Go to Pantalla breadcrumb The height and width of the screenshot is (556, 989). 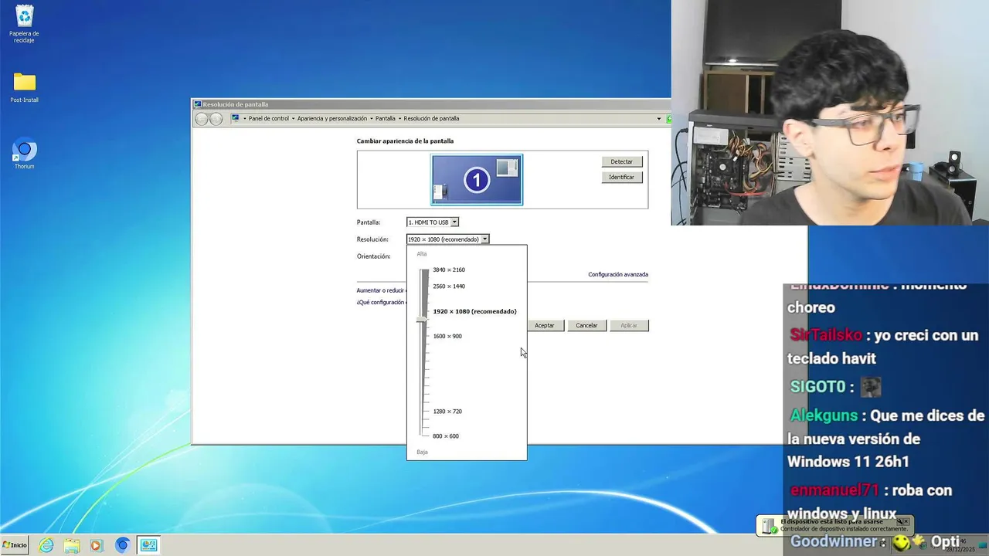point(386,119)
